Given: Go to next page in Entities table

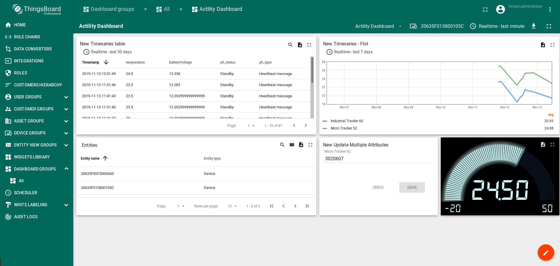Looking at the screenshot, I should click(295, 206).
